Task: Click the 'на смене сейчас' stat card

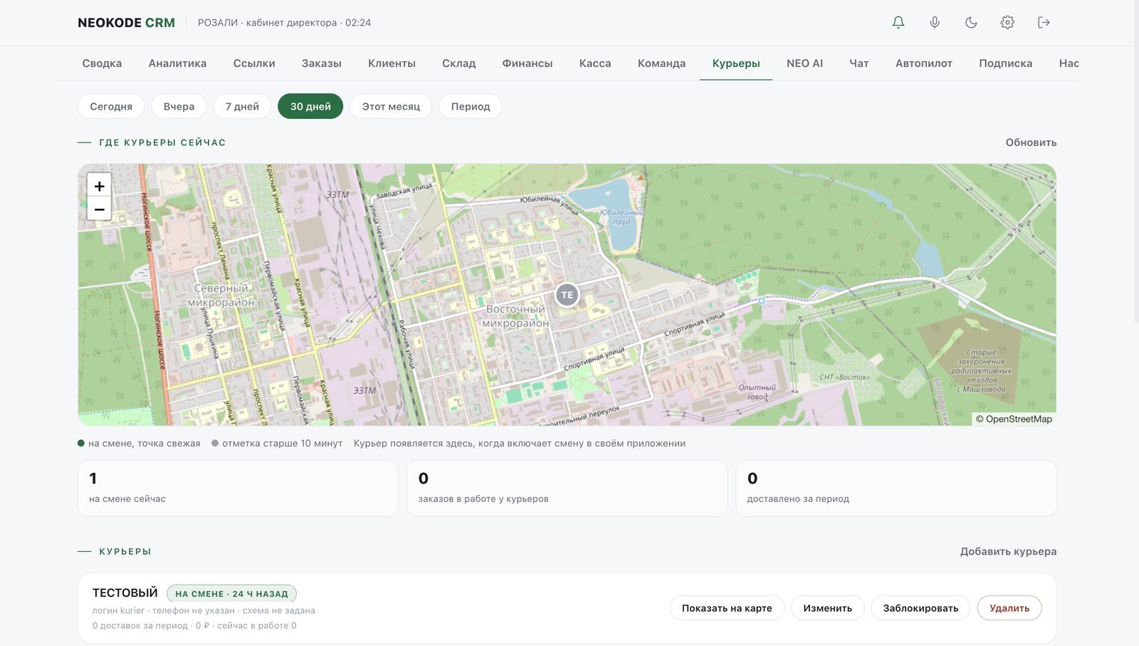Action: click(x=238, y=489)
